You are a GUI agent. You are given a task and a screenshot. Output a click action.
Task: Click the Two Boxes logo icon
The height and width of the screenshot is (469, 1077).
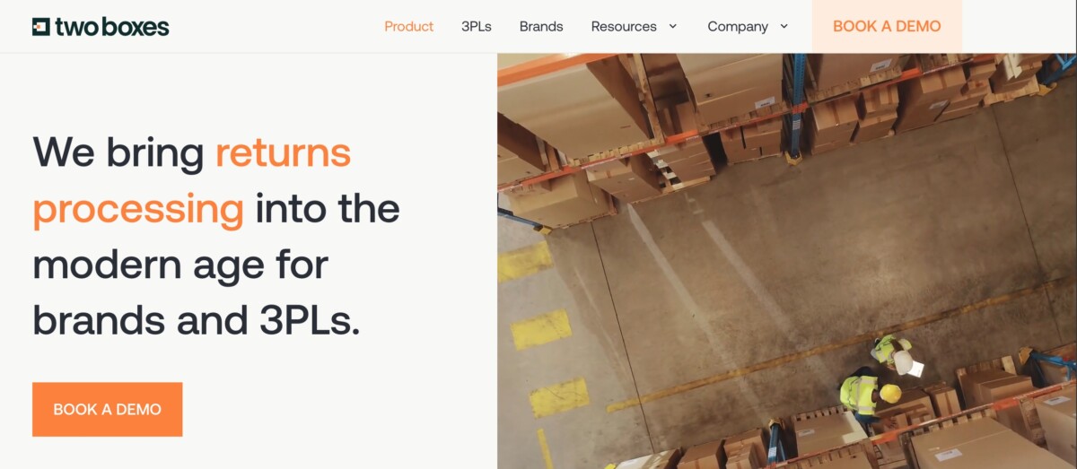[x=41, y=26]
